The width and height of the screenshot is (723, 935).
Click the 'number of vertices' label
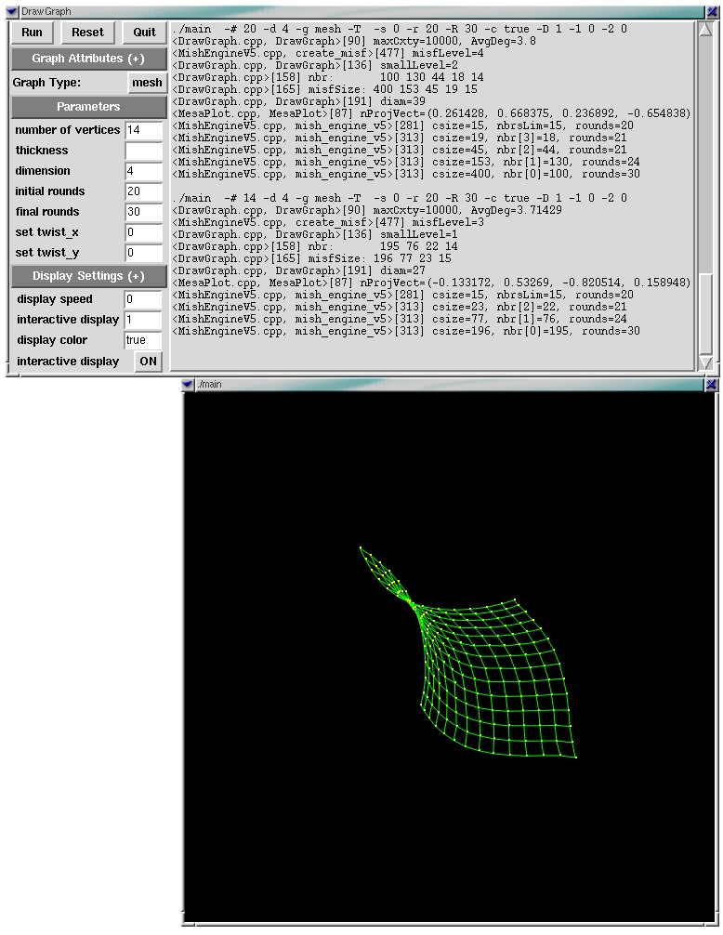[67, 130]
